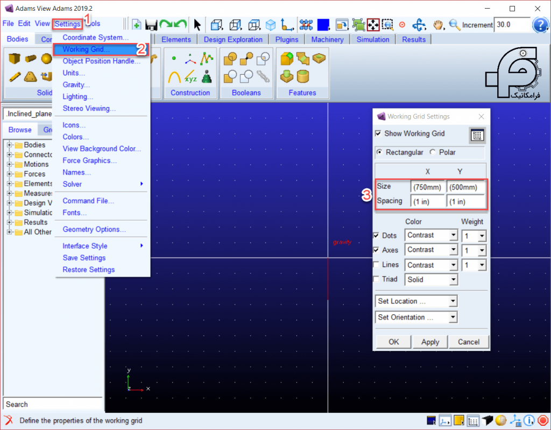Open the Solver submenu arrow
551x430 pixels.
[x=142, y=184]
